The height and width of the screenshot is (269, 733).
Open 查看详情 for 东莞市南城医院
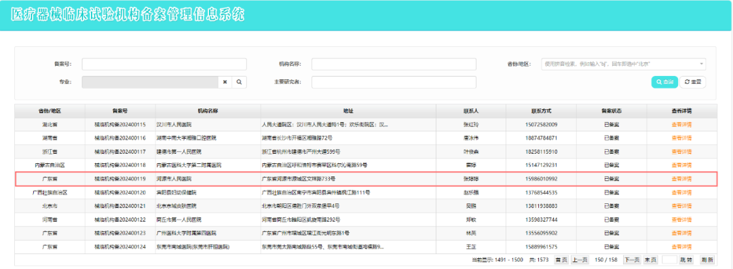[x=681, y=247]
